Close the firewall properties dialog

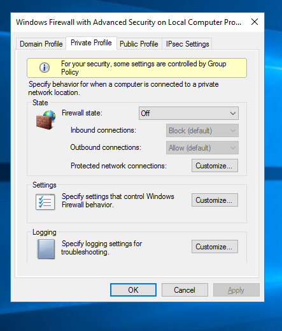click(x=255, y=22)
